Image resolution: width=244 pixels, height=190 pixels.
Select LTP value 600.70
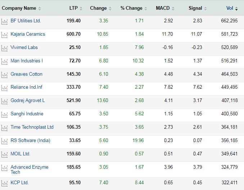tap(74, 34)
